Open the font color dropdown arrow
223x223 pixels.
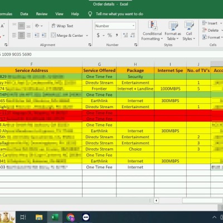(3, 36)
